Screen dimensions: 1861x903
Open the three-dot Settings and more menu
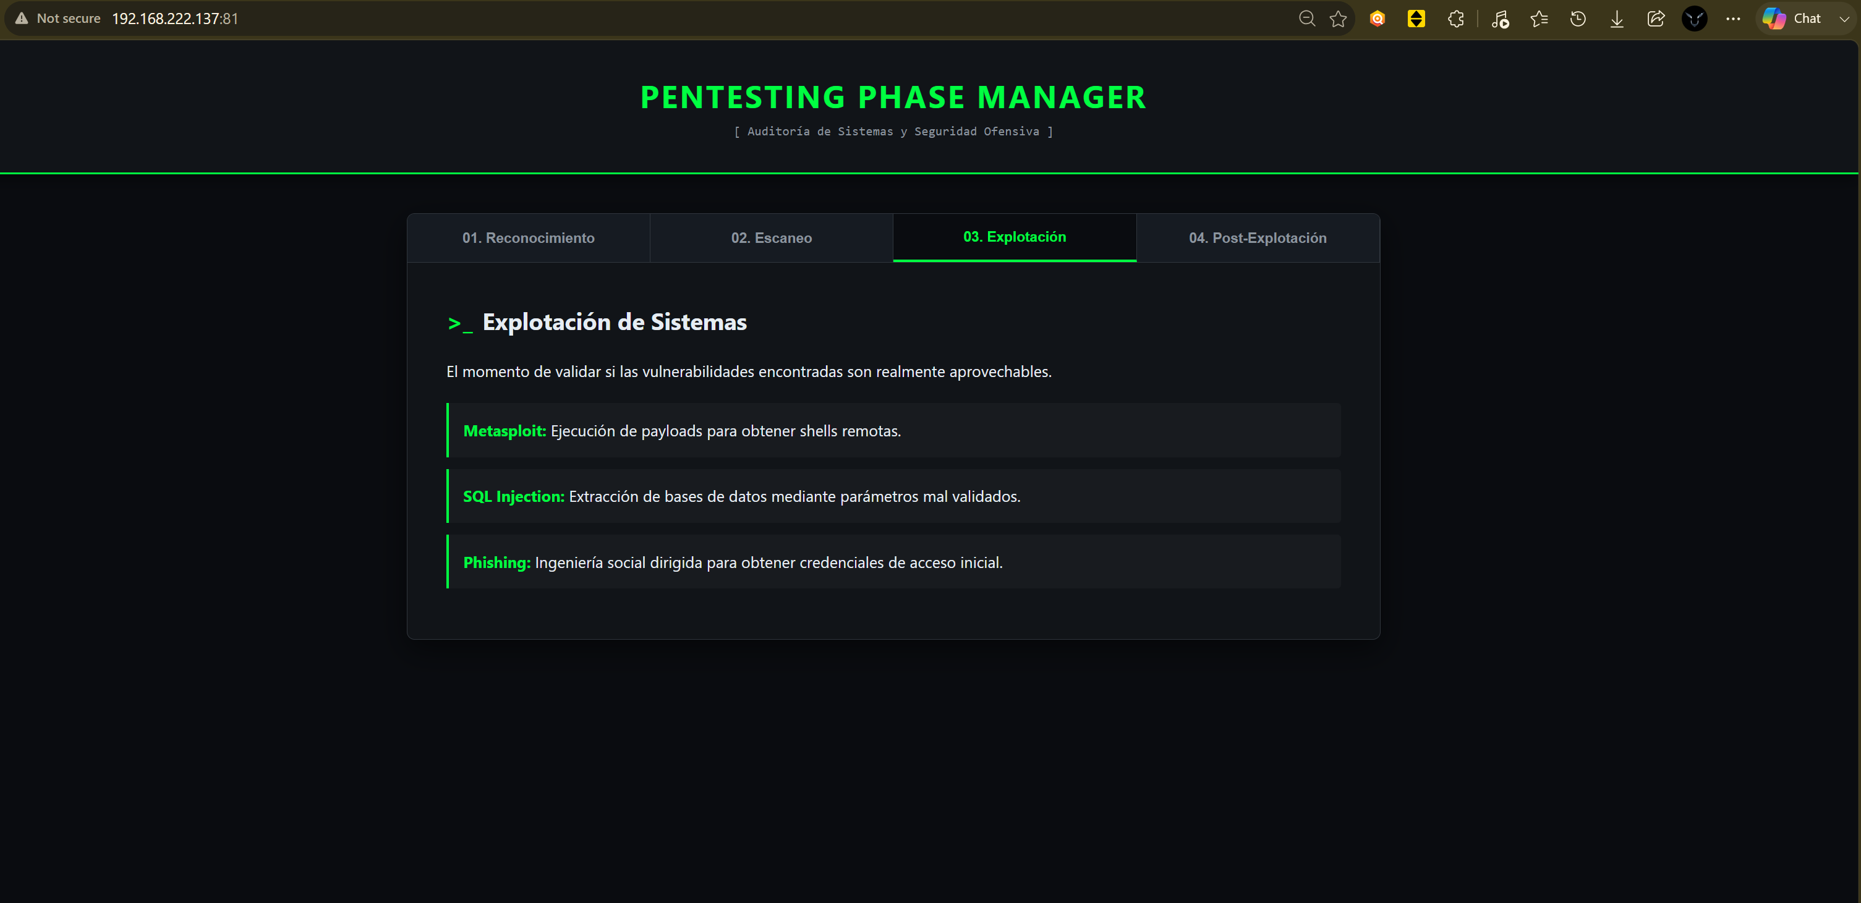[1733, 19]
